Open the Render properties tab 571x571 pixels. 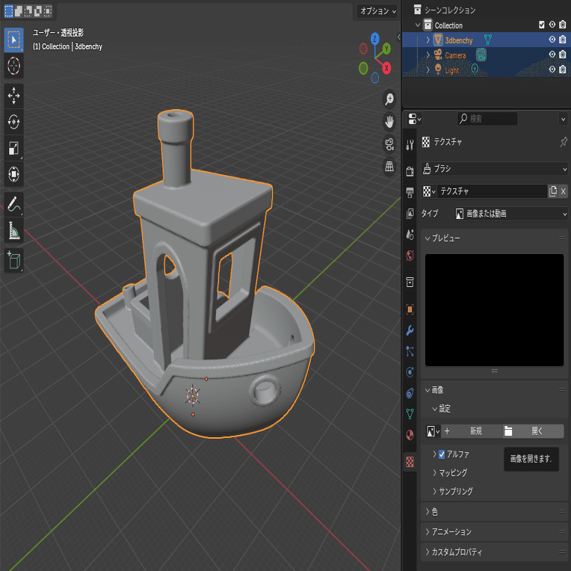pyautogui.click(x=410, y=171)
